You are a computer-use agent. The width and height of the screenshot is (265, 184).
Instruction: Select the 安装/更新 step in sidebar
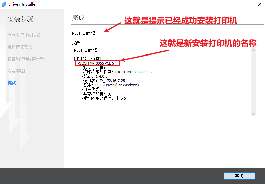[x=16, y=71]
